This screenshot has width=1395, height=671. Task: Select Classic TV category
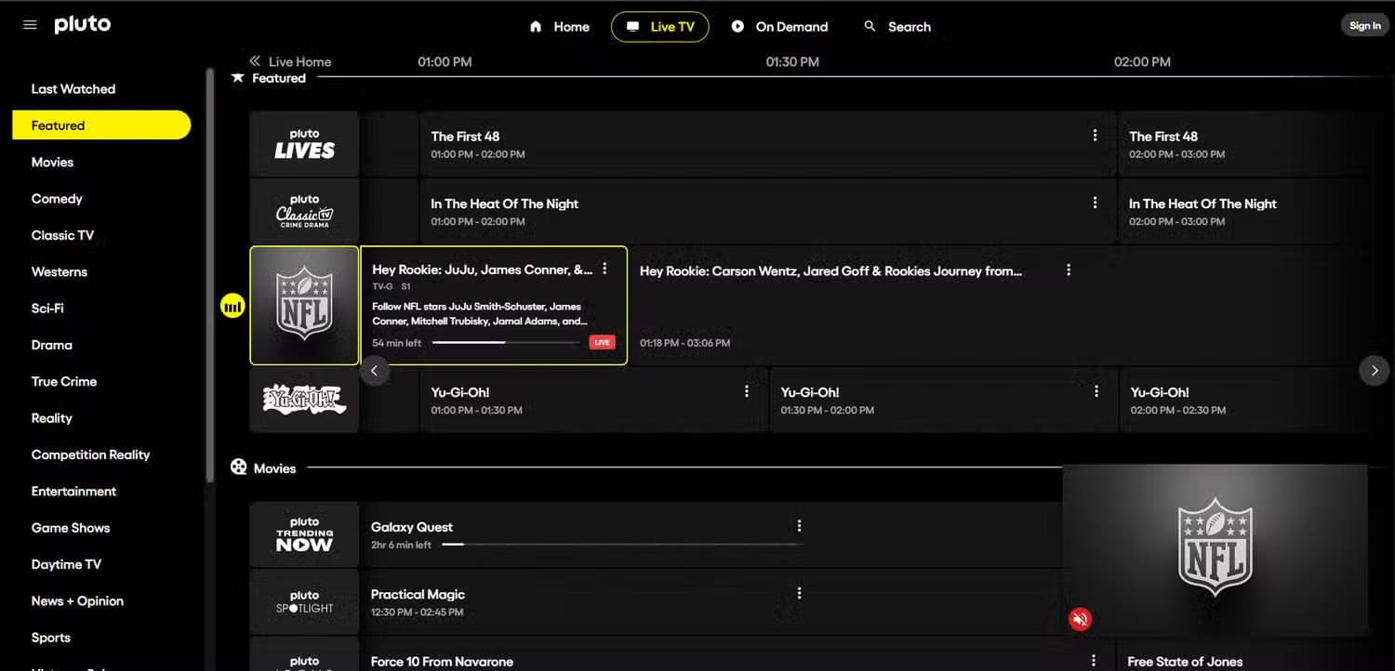62,235
